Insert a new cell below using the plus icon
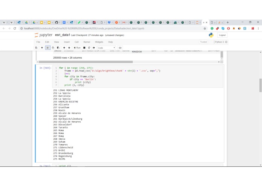Viewport: 262px width, 186px height. point(42,48)
